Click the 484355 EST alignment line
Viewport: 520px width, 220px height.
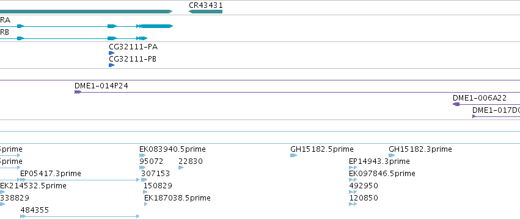coord(80,216)
